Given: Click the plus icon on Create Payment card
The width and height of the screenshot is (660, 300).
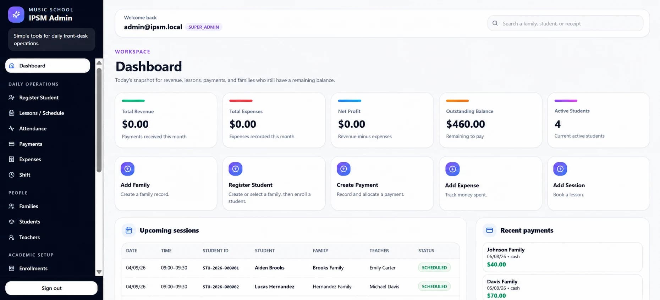Looking at the screenshot, I should pos(343,169).
